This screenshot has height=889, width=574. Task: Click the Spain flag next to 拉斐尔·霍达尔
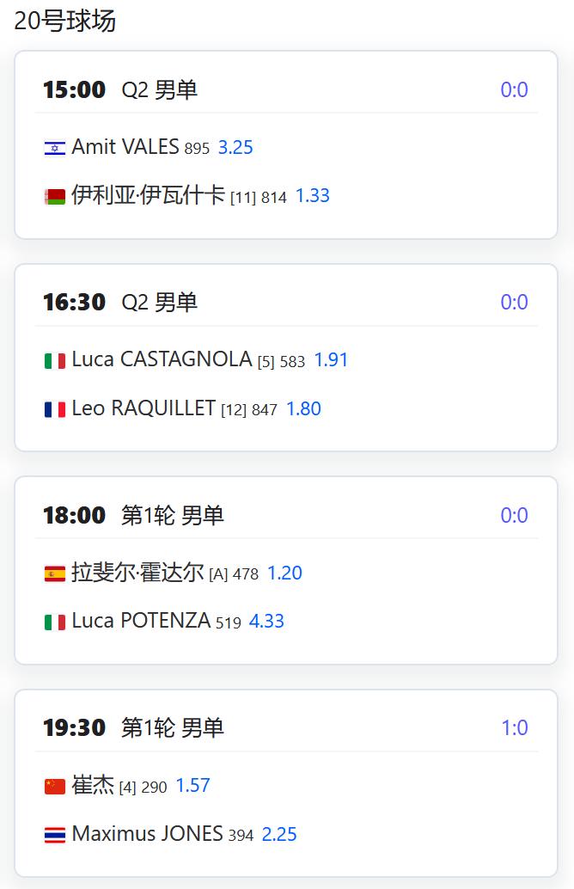[55, 573]
